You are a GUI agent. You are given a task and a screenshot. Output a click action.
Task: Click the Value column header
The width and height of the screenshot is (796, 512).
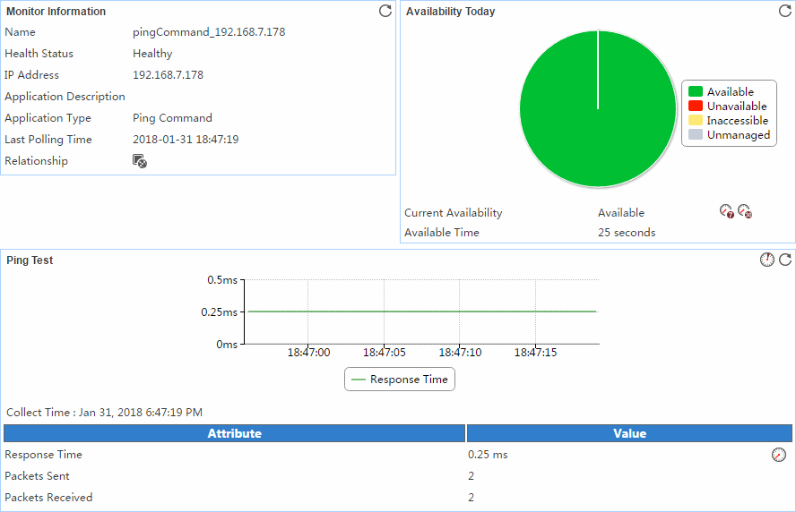coord(629,433)
